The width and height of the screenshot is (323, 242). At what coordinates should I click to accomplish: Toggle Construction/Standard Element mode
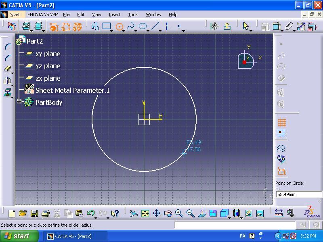pyautogui.click(x=282, y=148)
